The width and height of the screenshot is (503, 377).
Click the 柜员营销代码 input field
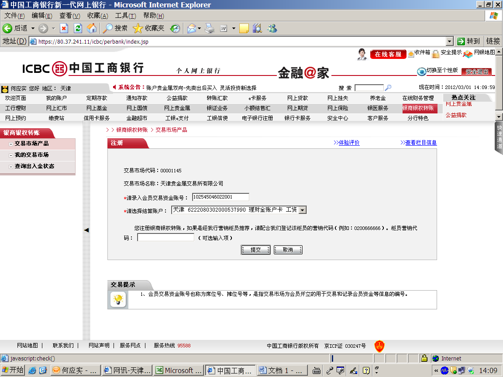165,237
